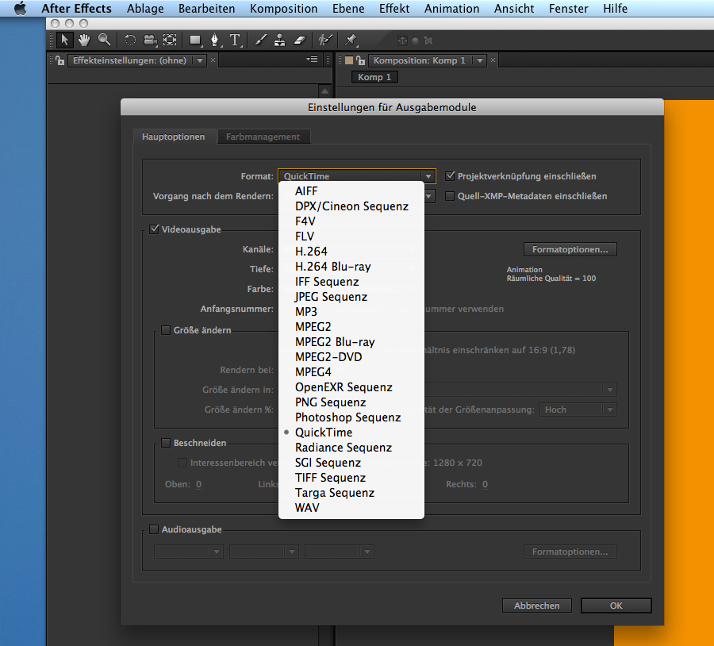This screenshot has height=646, width=714.
Task: Click the Rechts crop value
Action: click(x=485, y=484)
